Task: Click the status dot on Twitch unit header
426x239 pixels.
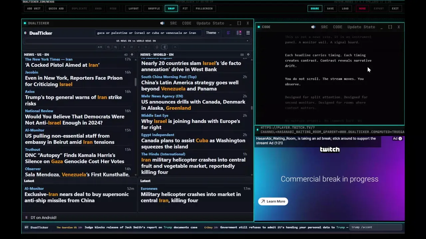Action: click(x=257, y=129)
